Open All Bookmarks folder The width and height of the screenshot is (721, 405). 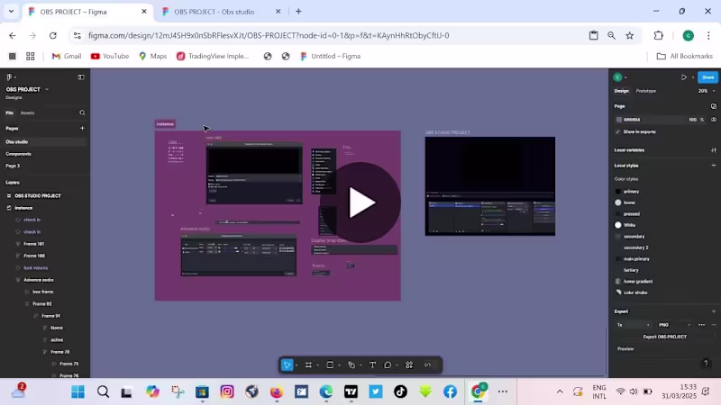click(685, 56)
